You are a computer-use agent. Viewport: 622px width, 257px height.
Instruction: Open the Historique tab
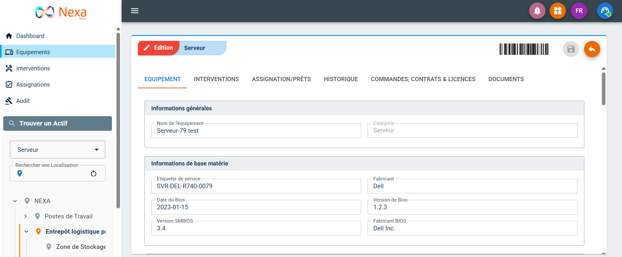pyautogui.click(x=341, y=79)
